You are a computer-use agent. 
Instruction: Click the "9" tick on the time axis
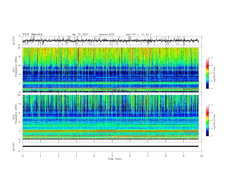(183, 156)
